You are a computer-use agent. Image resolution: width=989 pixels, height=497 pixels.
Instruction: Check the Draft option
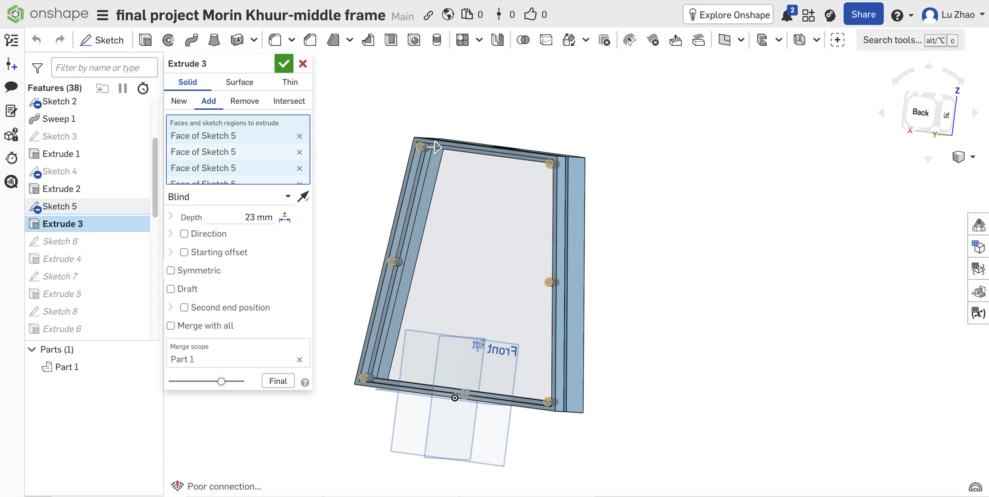[171, 288]
